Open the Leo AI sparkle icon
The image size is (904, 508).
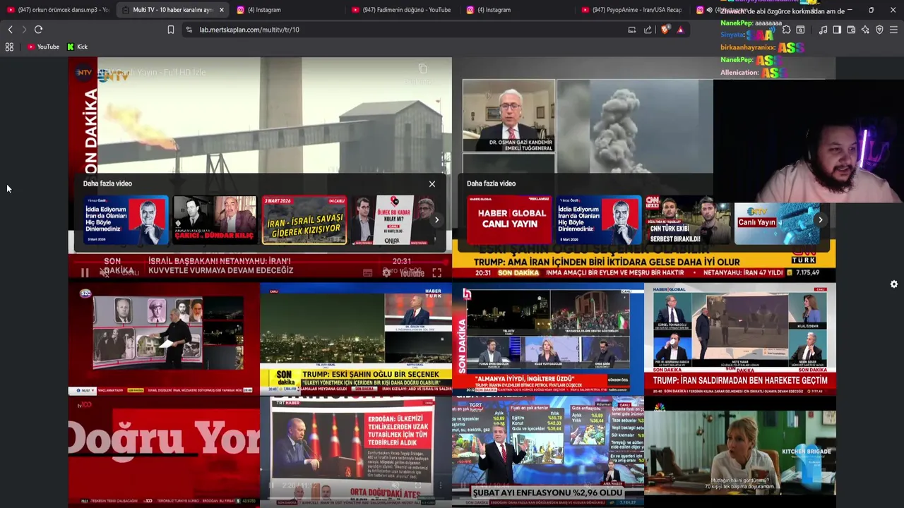(x=865, y=30)
